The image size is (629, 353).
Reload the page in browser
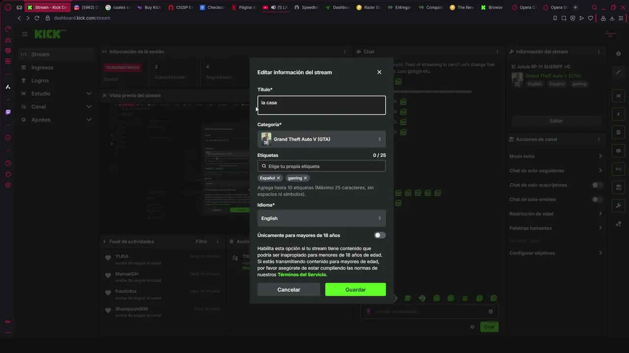[x=36, y=18]
